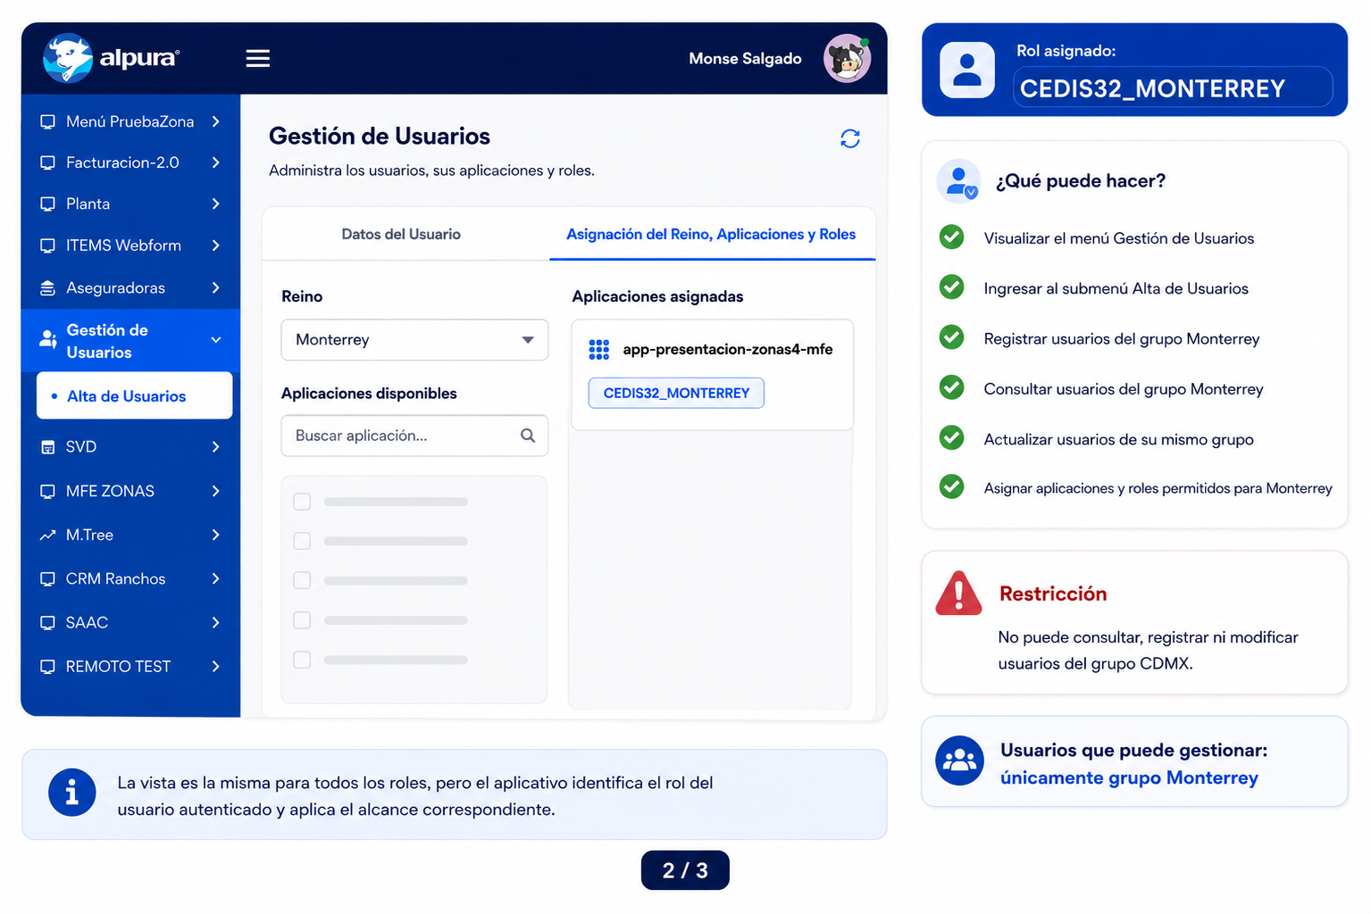The height and width of the screenshot is (914, 1371).
Task: Click the blue info icon in the bottom note
Action: coord(72,793)
